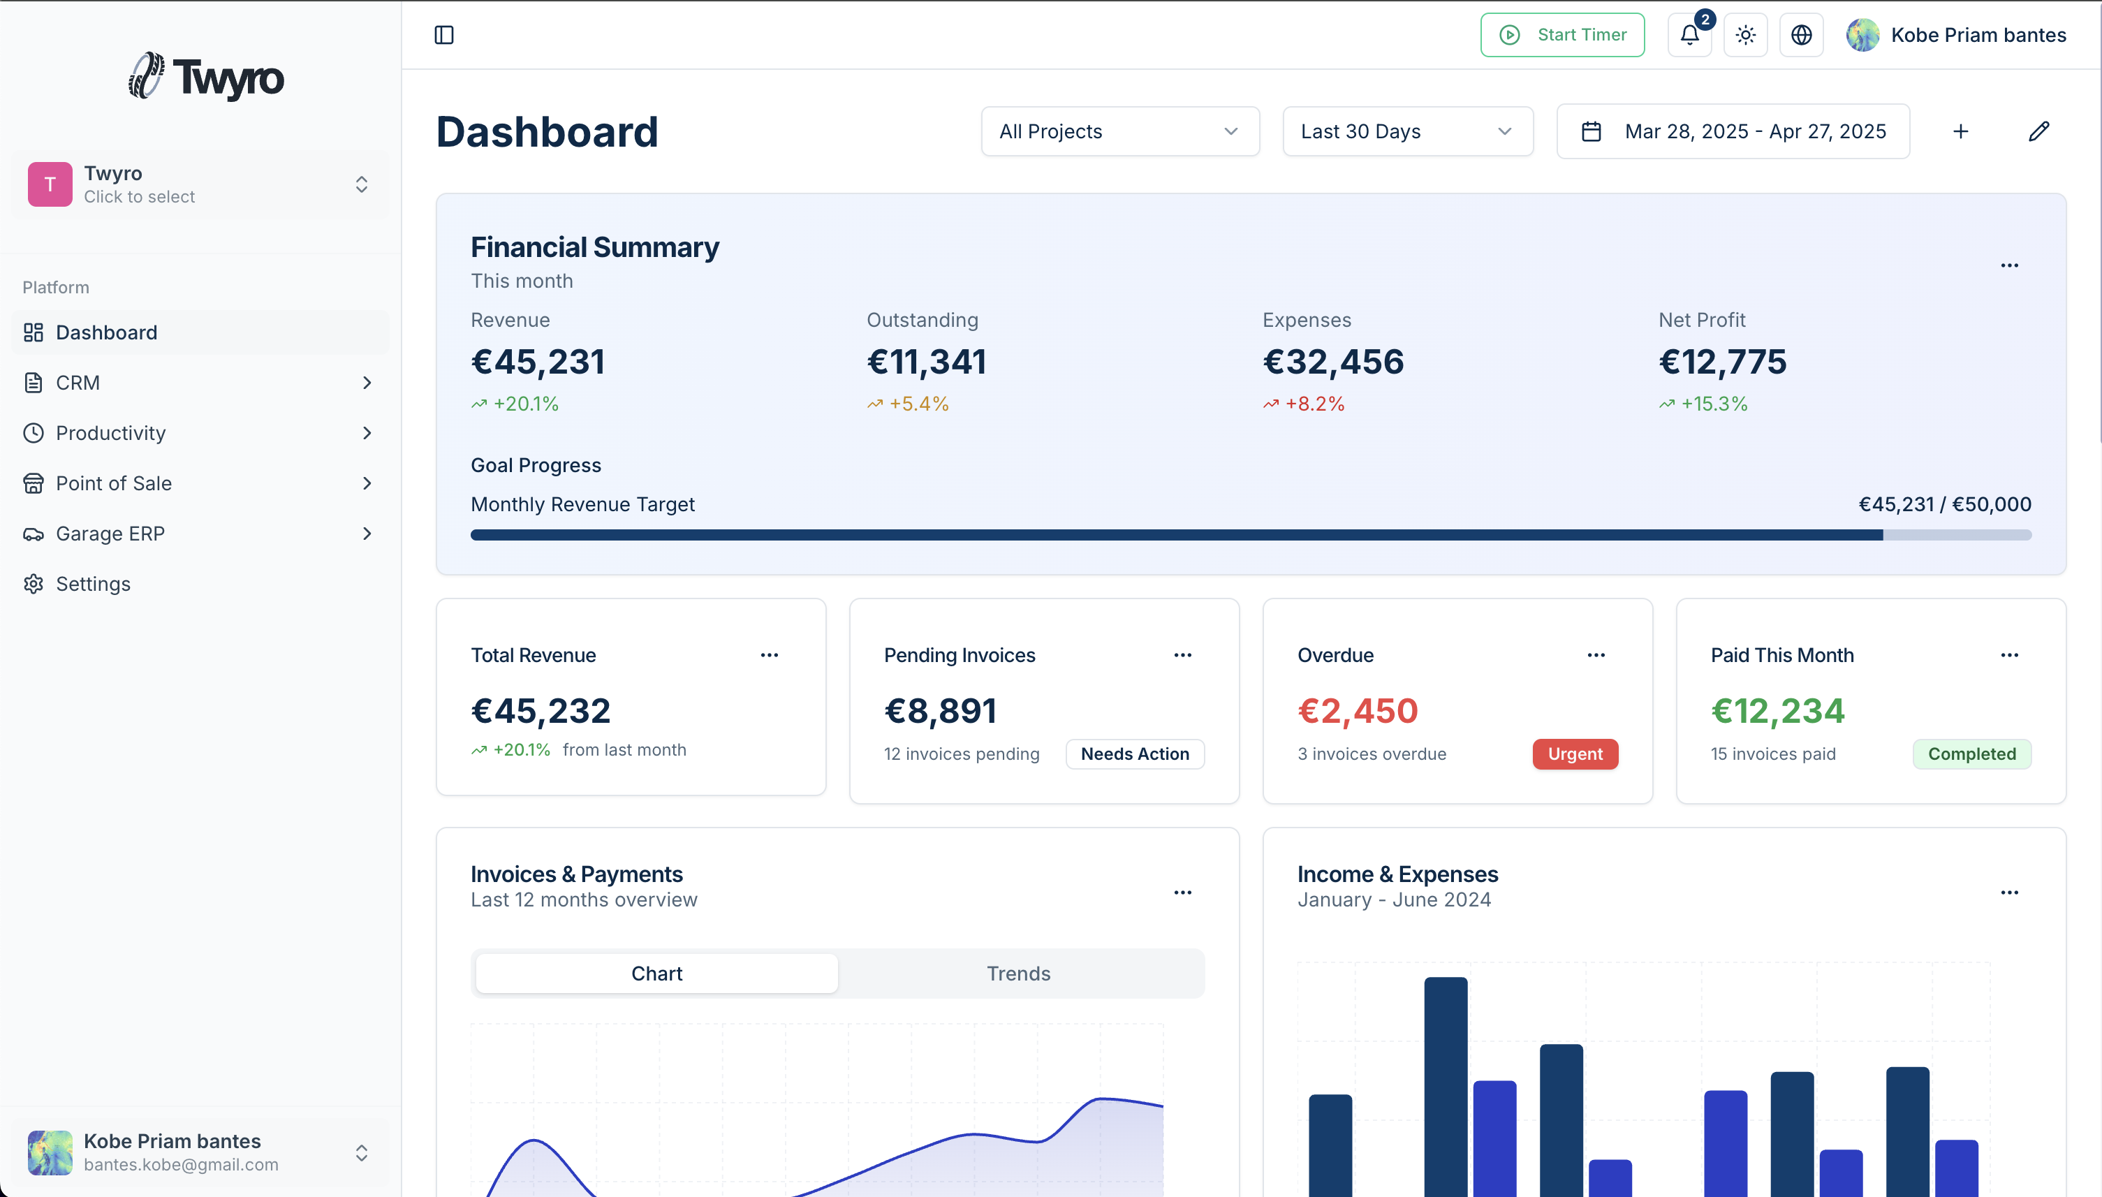
Task: Expand the CRM sidebar menu
Action: click(366, 382)
